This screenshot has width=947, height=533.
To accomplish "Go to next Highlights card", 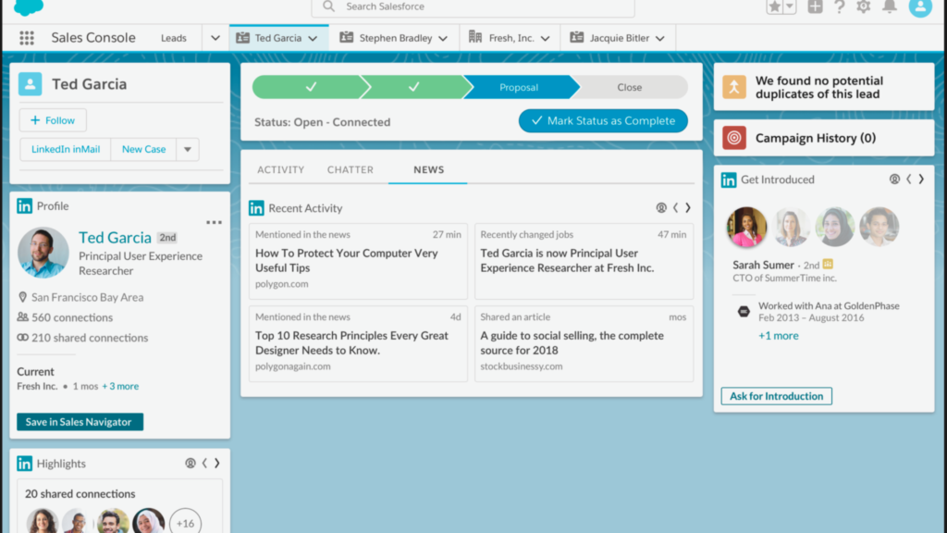I will pos(217,464).
